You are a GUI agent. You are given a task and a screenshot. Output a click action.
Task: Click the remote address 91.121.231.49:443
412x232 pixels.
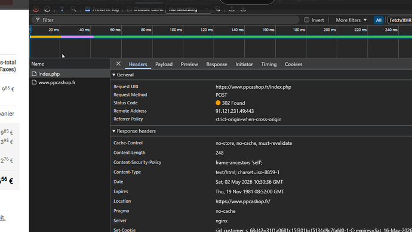tap(235, 112)
